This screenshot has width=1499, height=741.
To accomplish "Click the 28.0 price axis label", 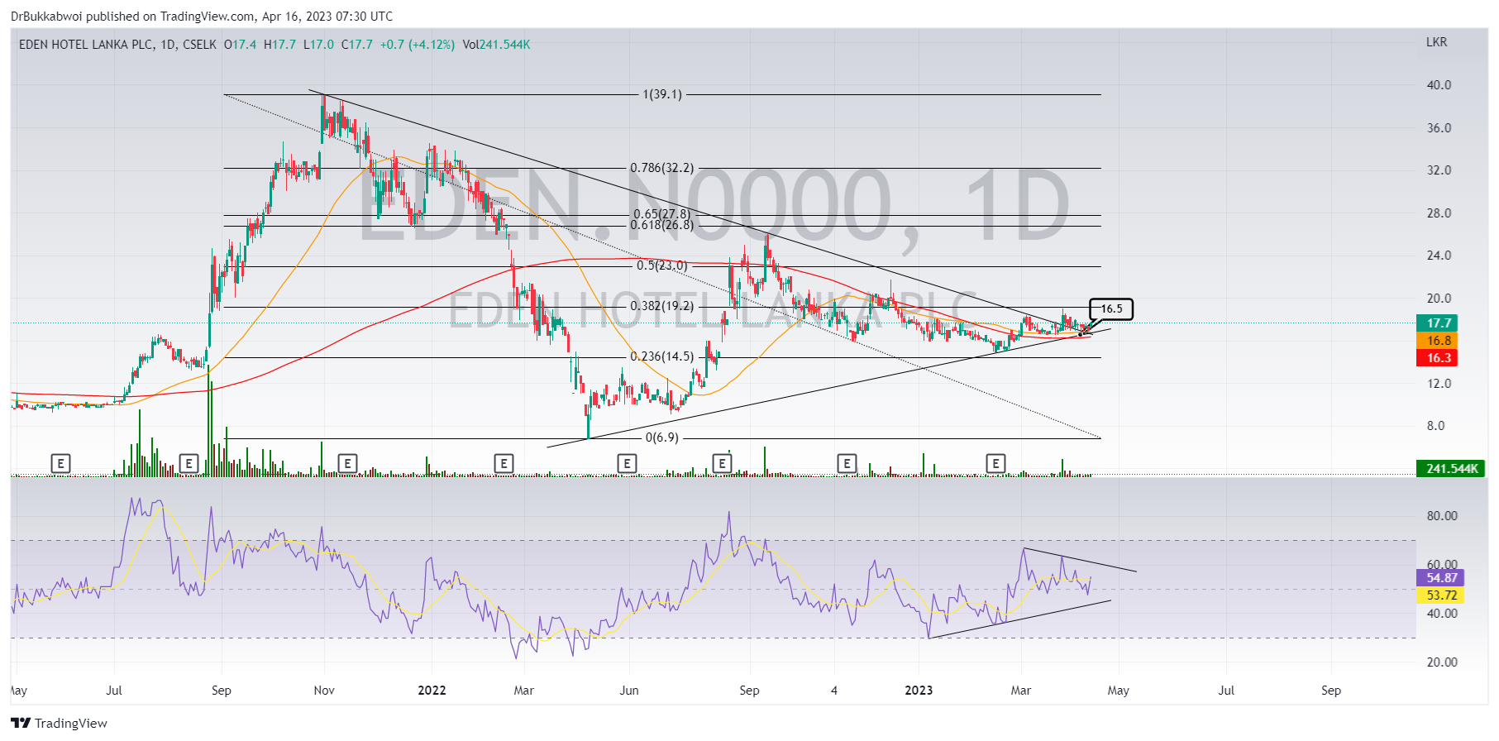I will 1439,213.
